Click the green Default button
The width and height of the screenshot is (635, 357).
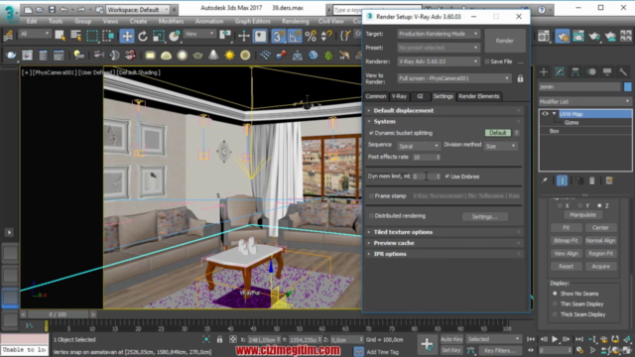[x=498, y=133]
